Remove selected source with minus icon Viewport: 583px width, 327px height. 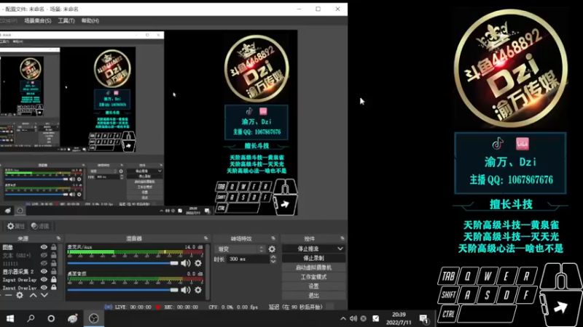(x=9, y=295)
